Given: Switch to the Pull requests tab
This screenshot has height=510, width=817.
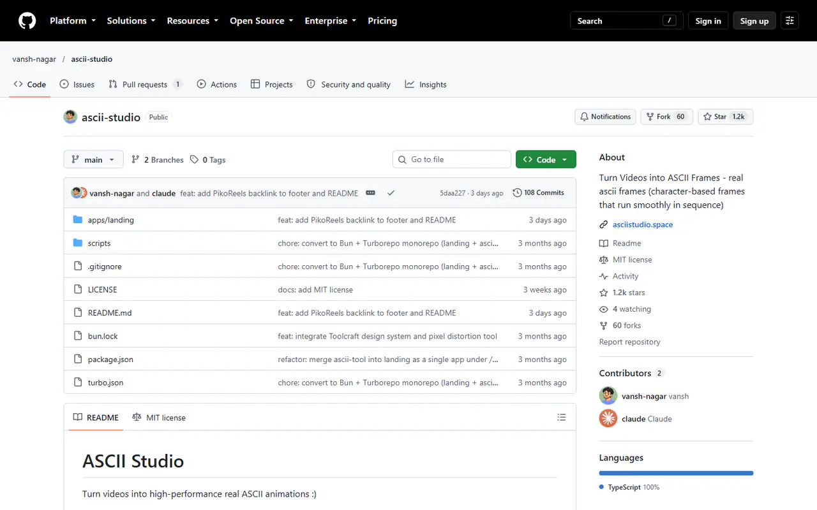Looking at the screenshot, I should 146,84.
